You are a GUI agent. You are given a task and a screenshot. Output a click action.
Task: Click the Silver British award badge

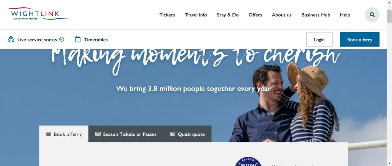248,161
